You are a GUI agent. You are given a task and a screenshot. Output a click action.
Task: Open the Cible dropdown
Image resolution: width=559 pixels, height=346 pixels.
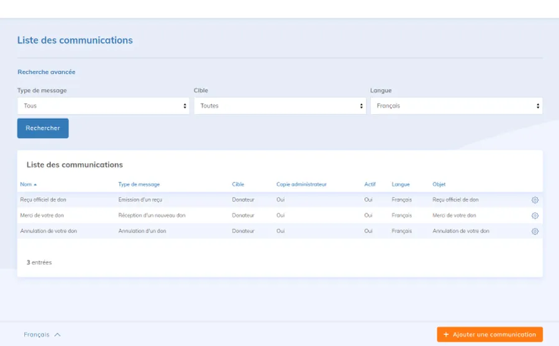(279, 106)
